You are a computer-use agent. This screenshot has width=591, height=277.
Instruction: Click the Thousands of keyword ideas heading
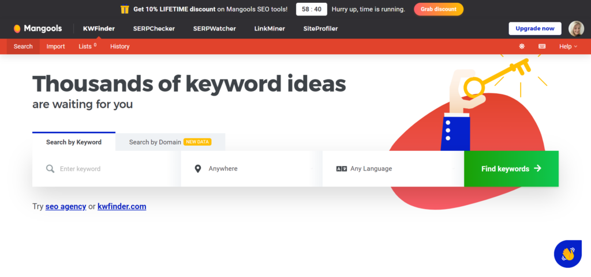tap(189, 84)
